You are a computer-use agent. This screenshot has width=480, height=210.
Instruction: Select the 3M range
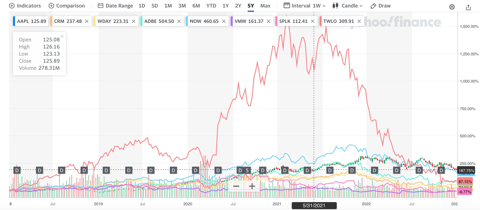point(182,6)
